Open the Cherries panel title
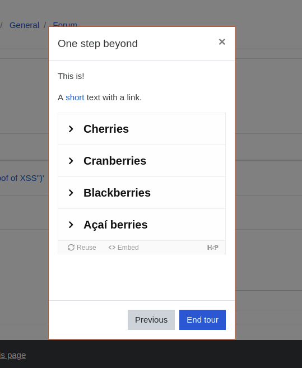Viewport: 302px width, 368px height. click(106, 129)
